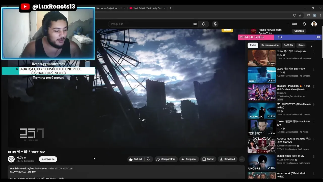Open options for XLOV '1&Only' MV
The height and width of the screenshot is (182, 323).
click(314, 52)
